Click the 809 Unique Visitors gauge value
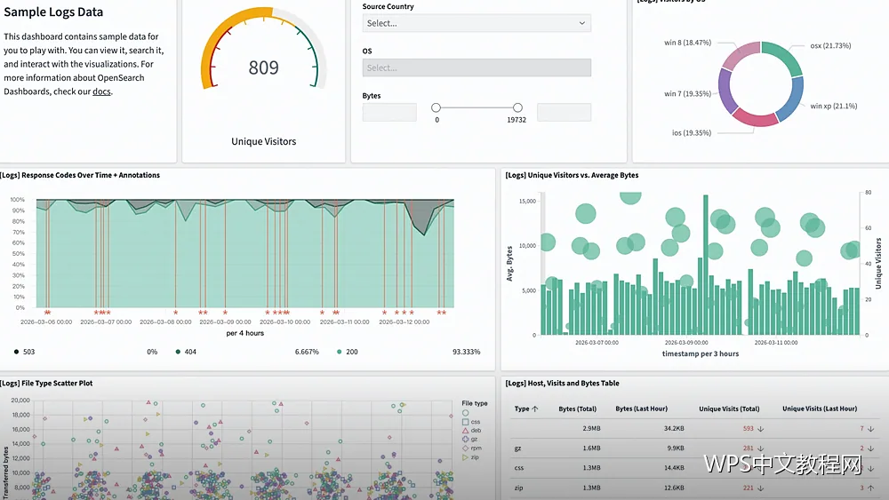Screen dimensions: 889x500 [x=264, y=68]
